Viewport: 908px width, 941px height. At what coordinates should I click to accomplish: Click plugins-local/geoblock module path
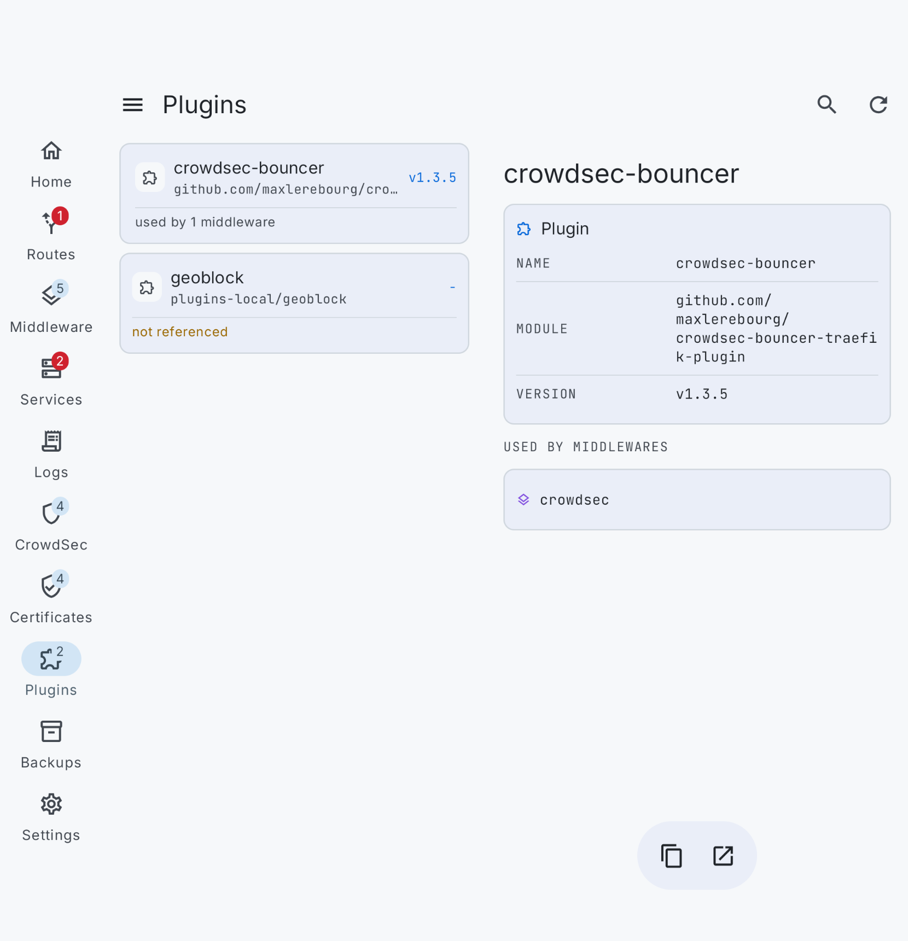point(259,299)
